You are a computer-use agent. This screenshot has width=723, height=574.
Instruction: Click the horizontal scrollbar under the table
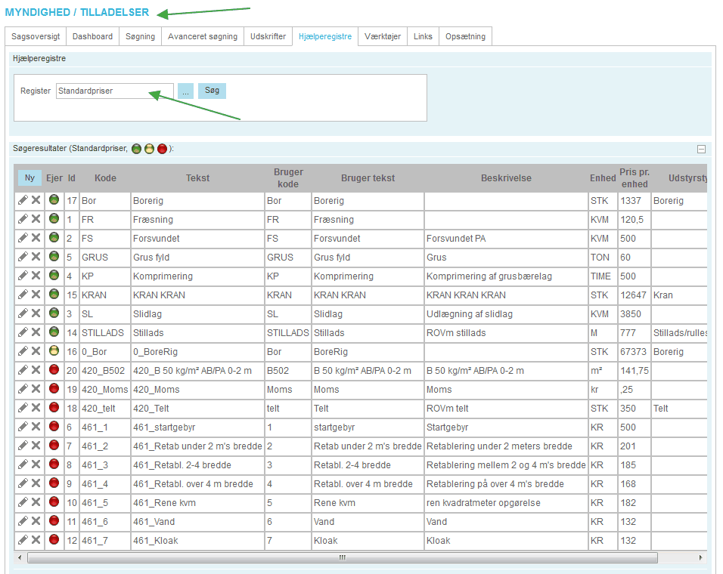pyautogui.click(x=342, y=558)
